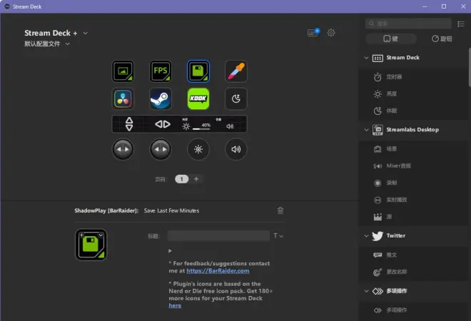The height and width of the screenshot is (321, 471).
Task: Select the Steam launcher key
Action: coord(161,98)
